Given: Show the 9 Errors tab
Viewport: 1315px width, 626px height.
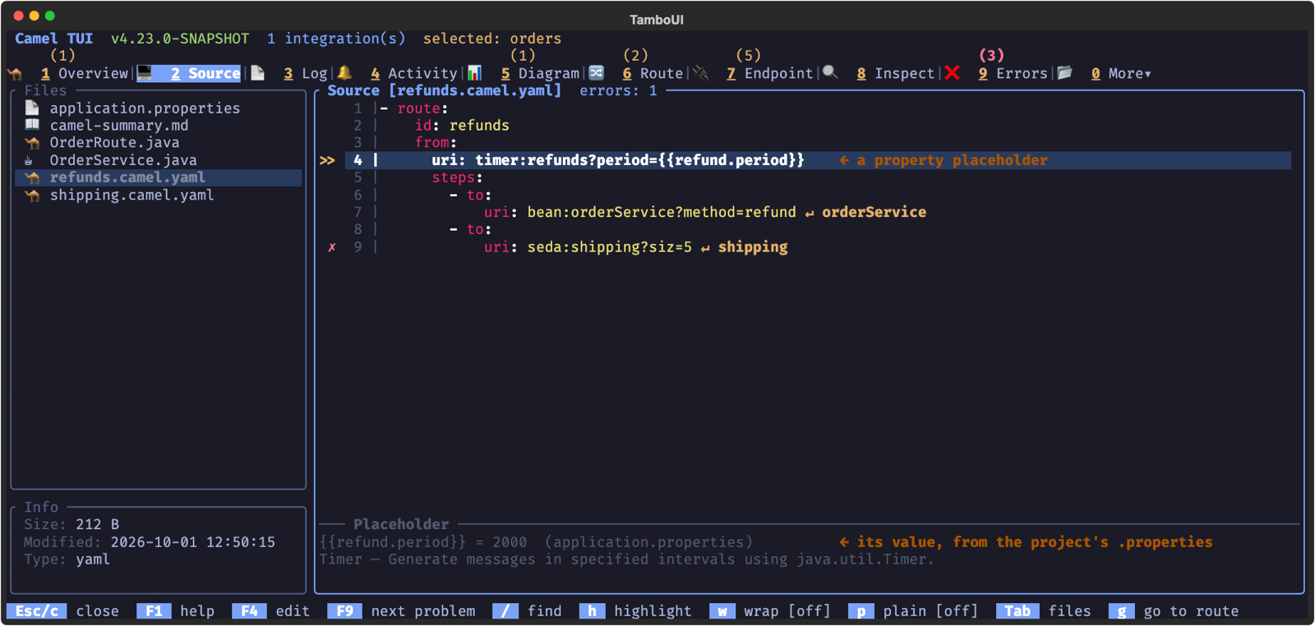Looking at the screenshot, I should [1013, 73].
